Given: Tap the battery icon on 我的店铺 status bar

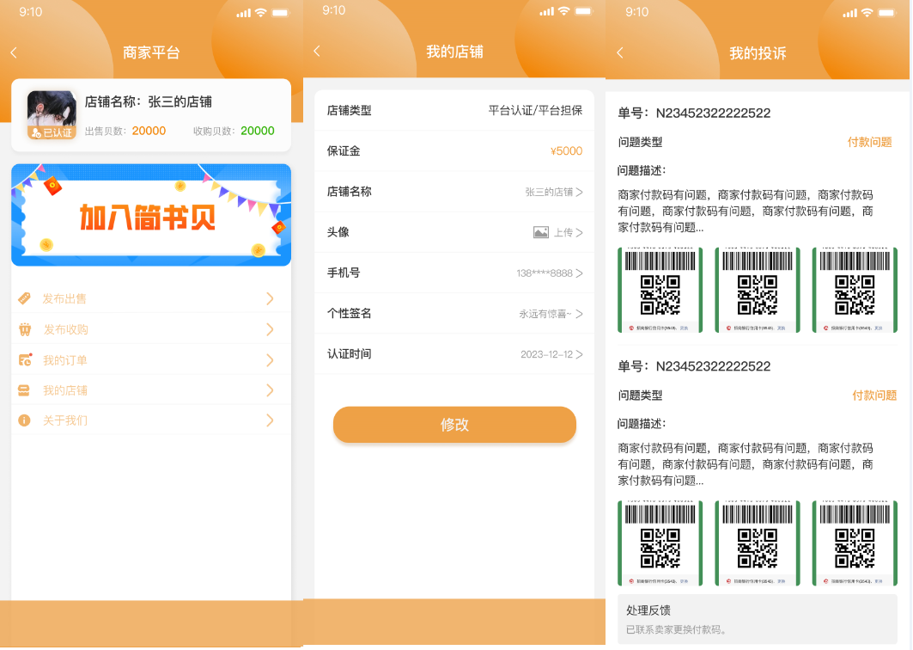Looking at the screenshot, I should [x=583, y=11].
